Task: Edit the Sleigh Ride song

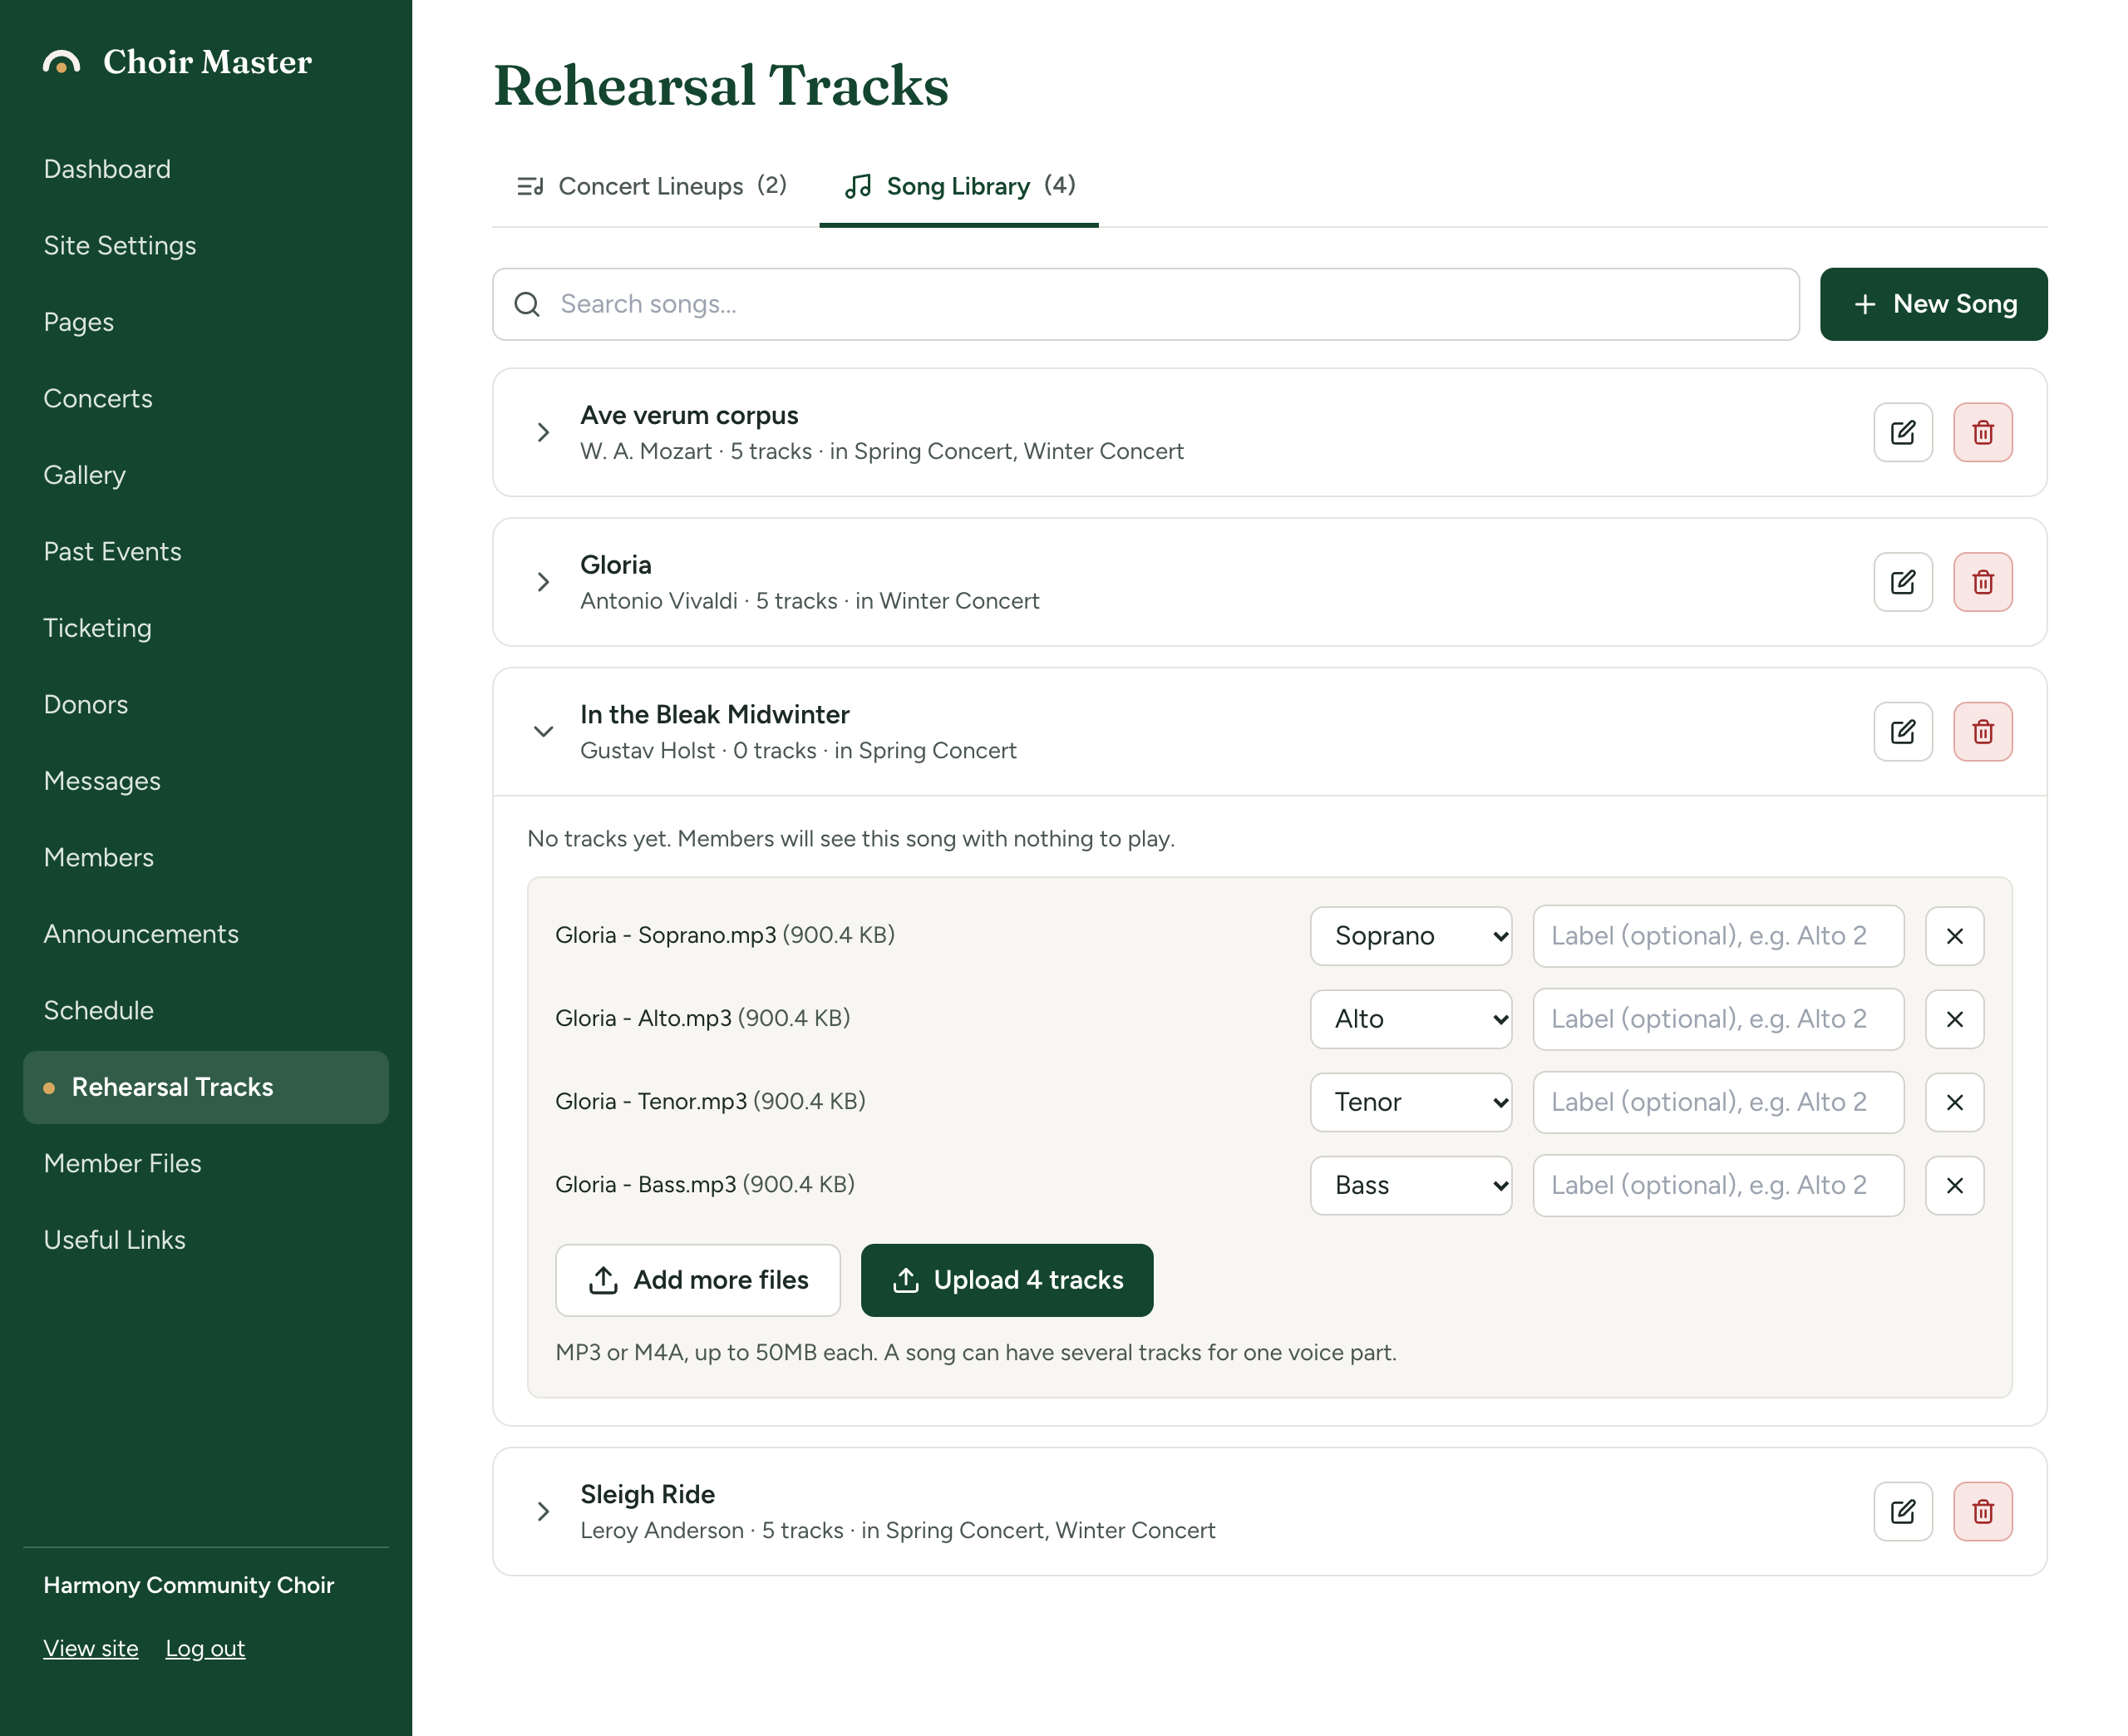Action: click(1902, 1511)
